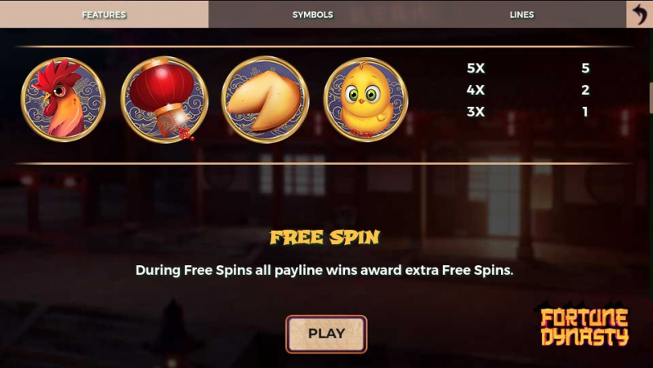Click the Play button
This screenshot has width=653, height=368.
[x=326, y=334]
